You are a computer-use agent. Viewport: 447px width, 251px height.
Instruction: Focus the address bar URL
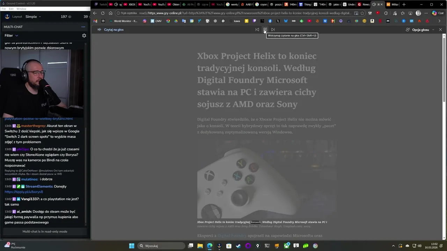[245, 13]
